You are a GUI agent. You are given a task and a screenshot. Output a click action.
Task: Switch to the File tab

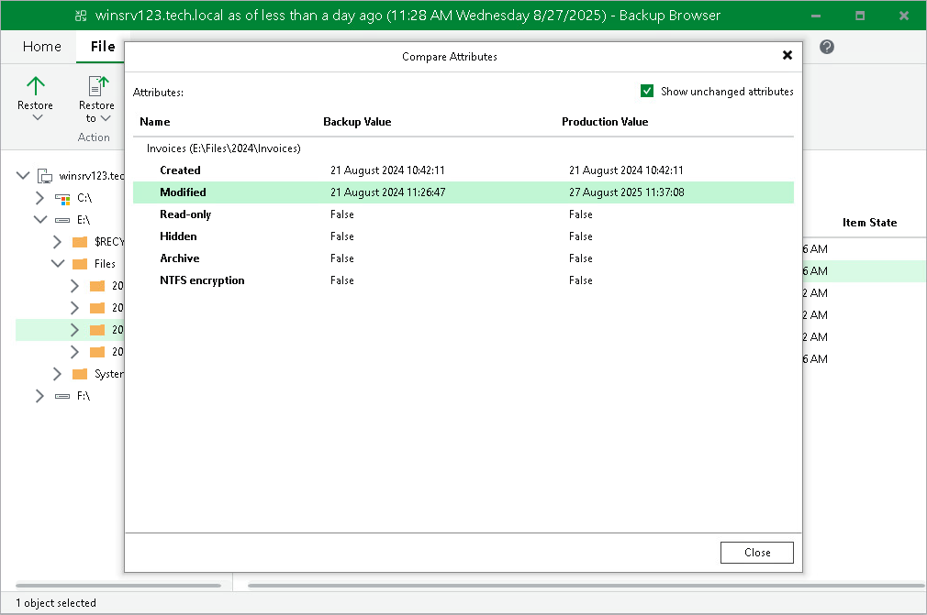(103, 47)
